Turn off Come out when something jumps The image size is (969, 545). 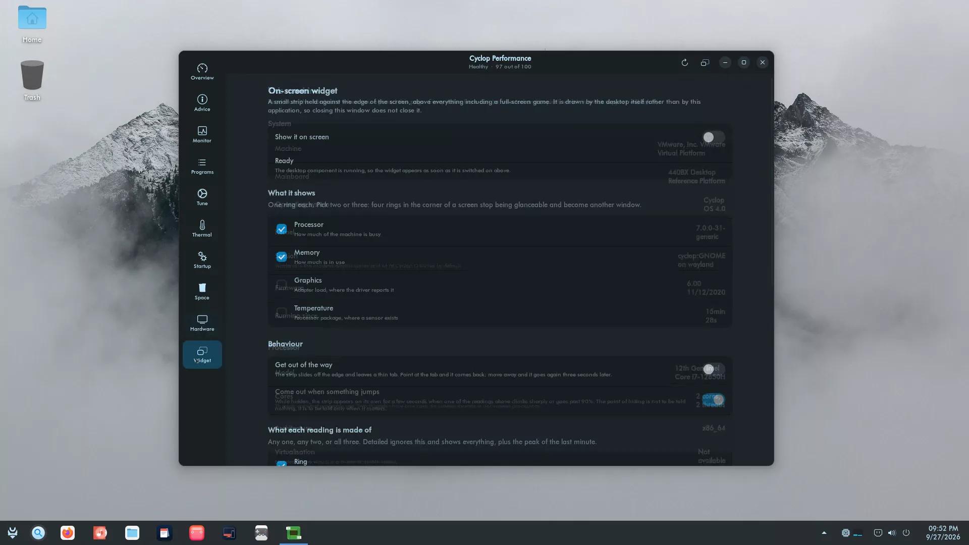(714, 400)
